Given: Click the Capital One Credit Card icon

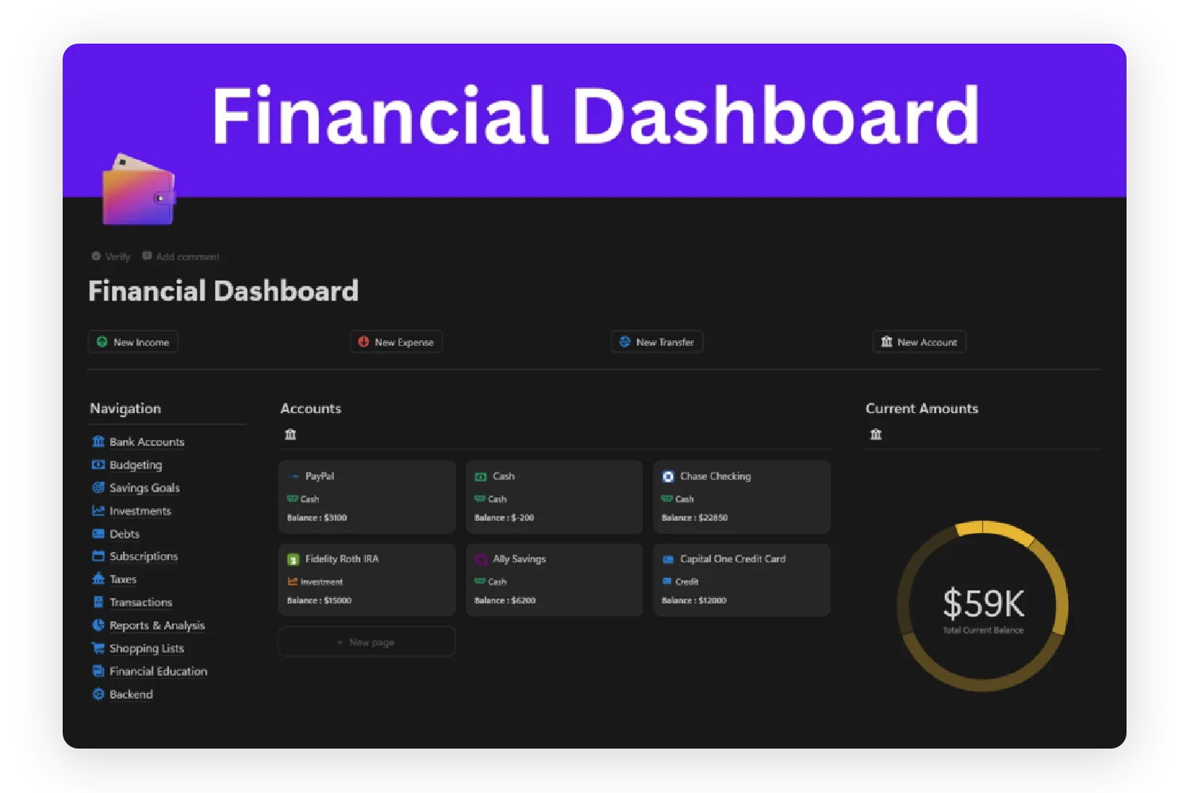Looking at the screenshot, I should point(668,559).
